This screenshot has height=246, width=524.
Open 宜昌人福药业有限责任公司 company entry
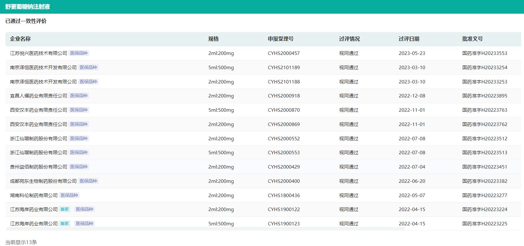coord(38,96)
